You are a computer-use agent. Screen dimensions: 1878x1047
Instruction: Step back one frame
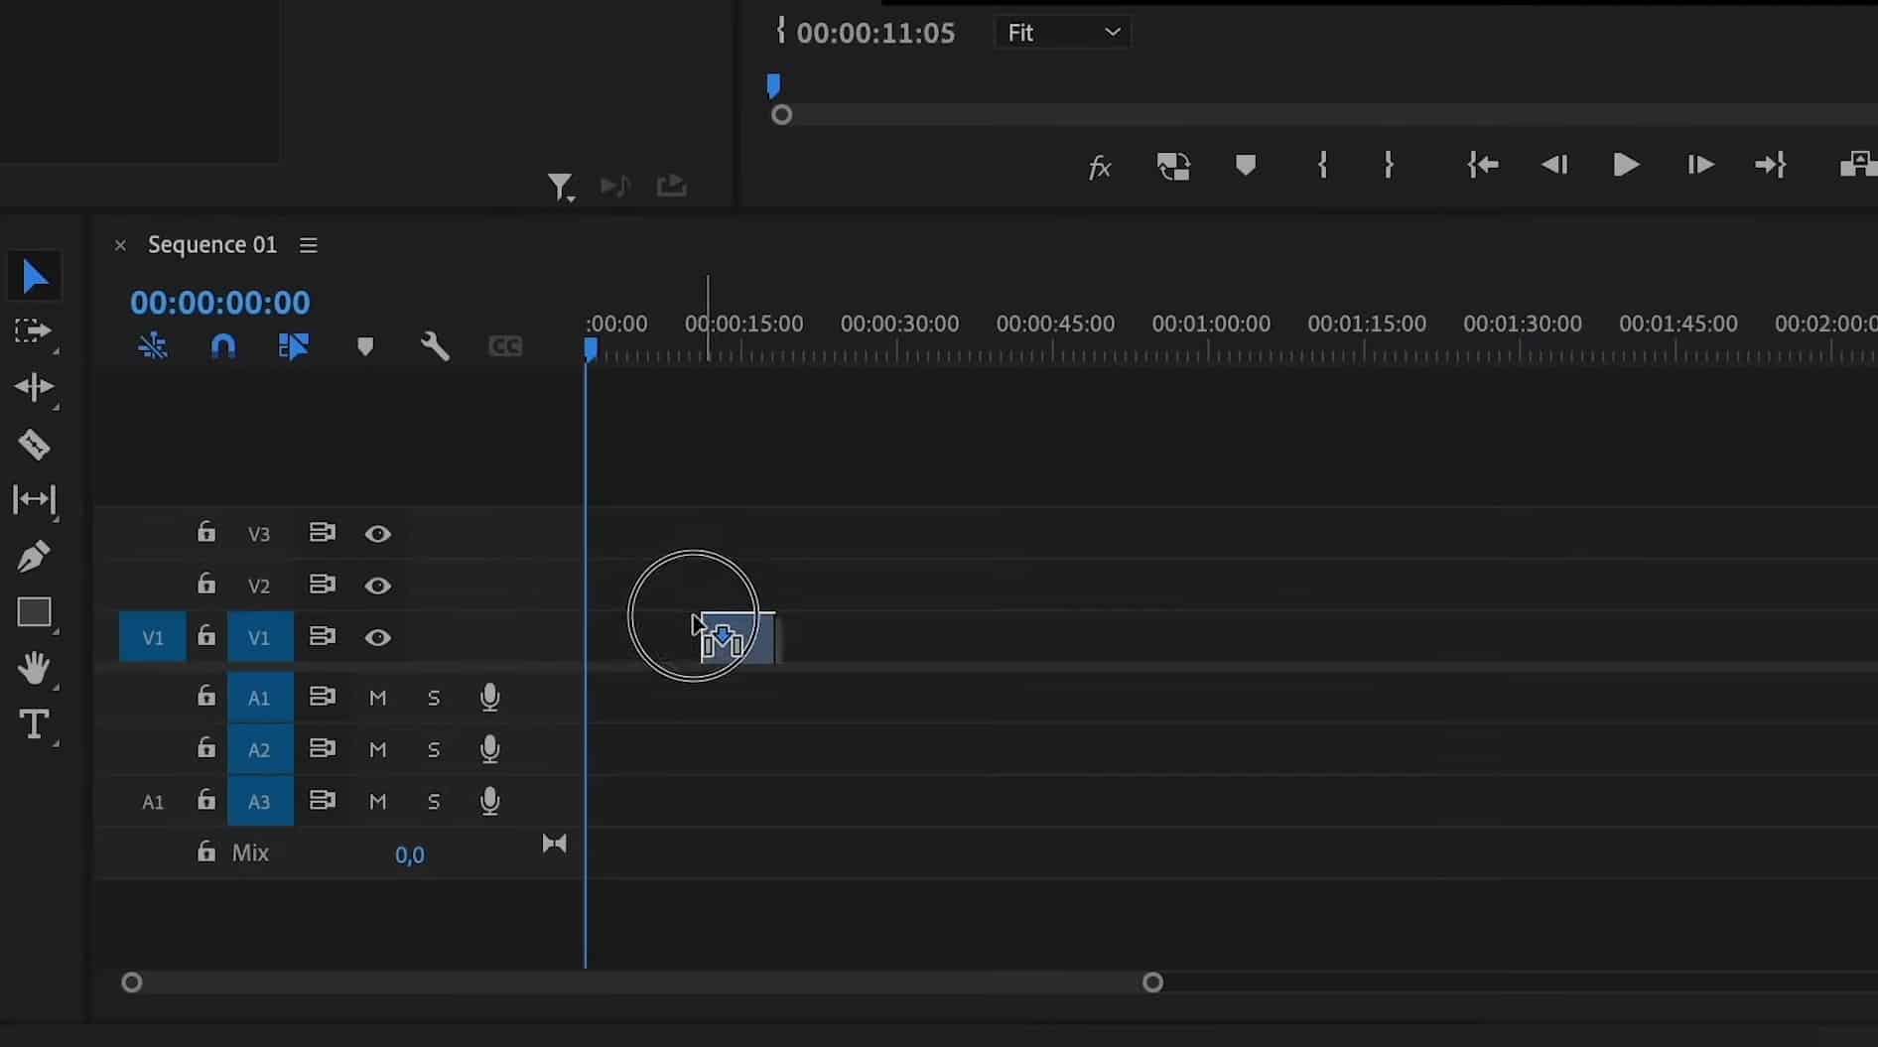tap(1554, 165)
